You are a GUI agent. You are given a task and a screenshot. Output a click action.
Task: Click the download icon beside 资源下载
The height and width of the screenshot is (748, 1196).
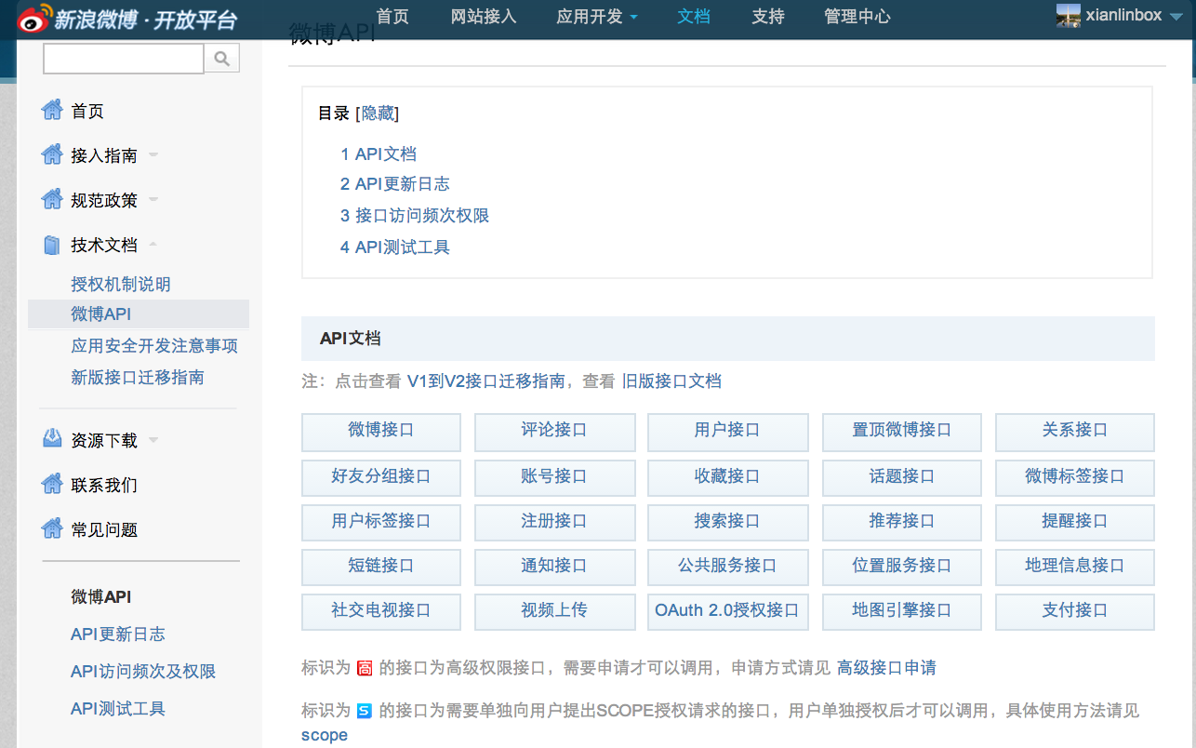pos(52,439)
